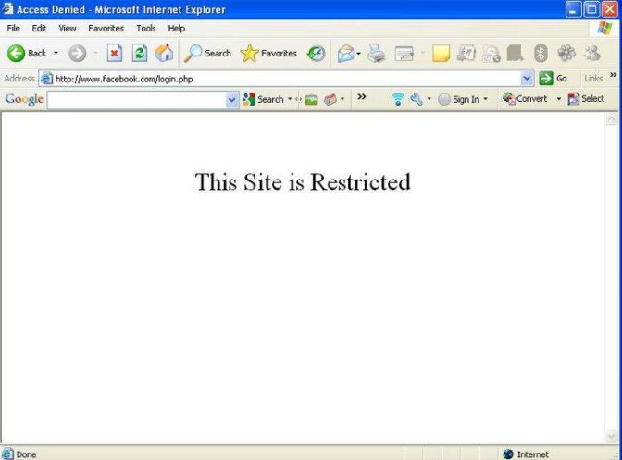Image resolution: width=622 pixels, height=460 pixels.
Task: Open the Mail toolbar icon
Action: [x=345, y=53]
